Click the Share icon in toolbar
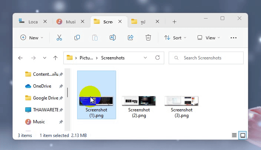This screenshot has height=150, width=261. pyautogui.click(x=130, y=37)
